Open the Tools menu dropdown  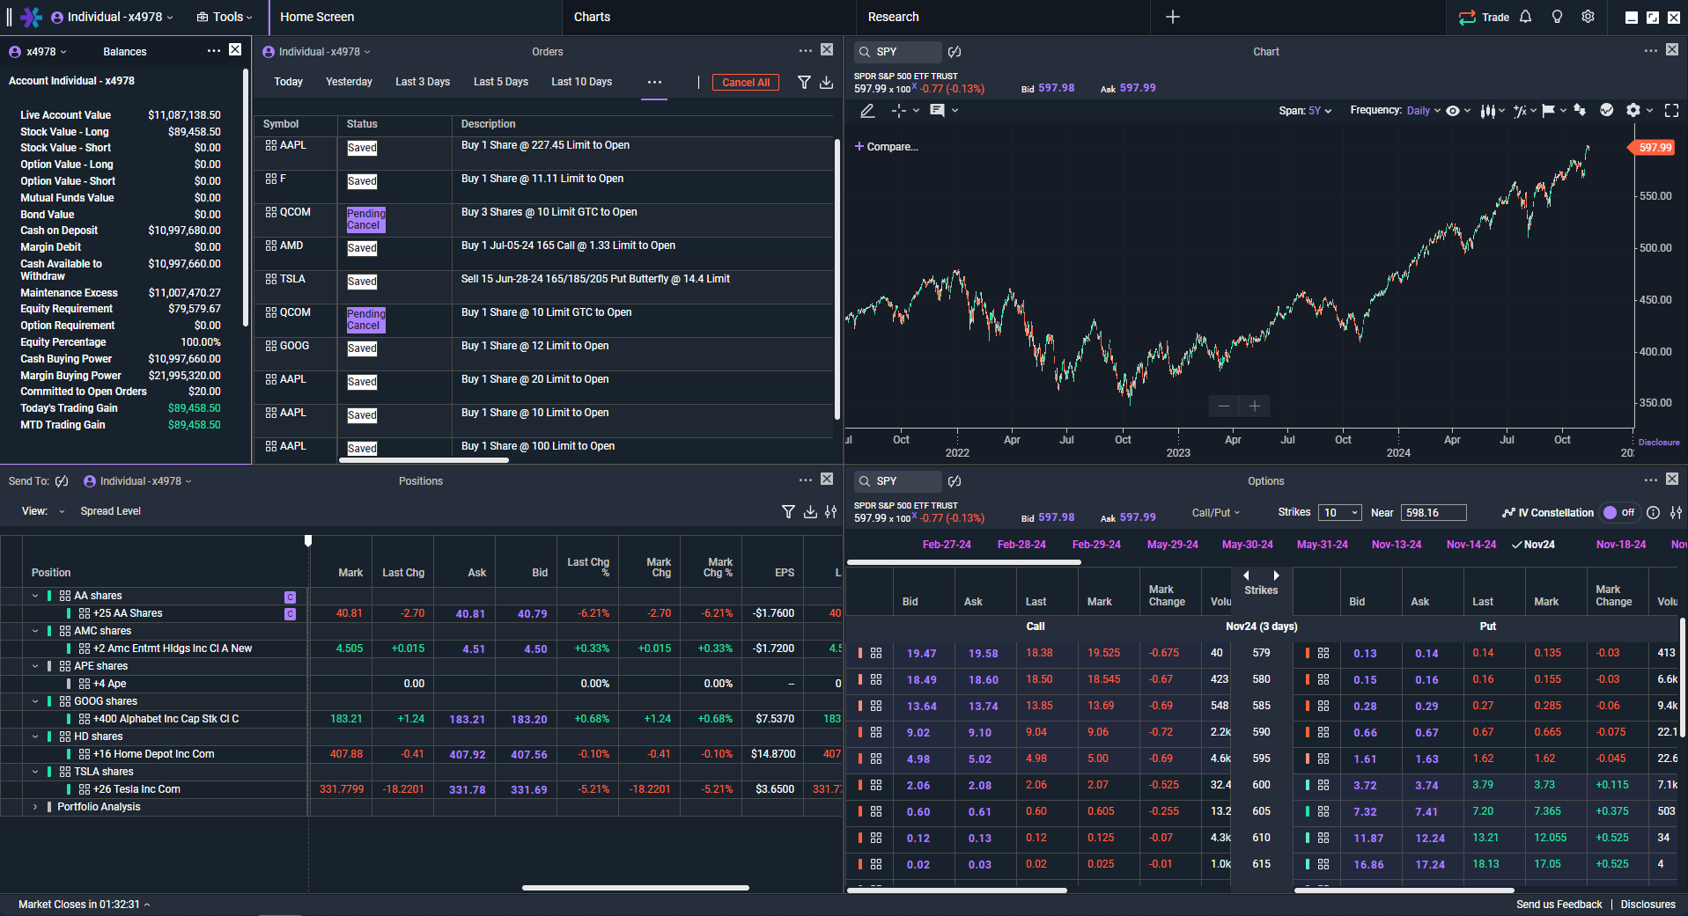(224, 17)
